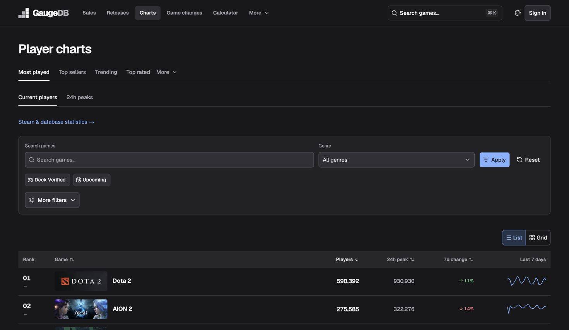Click the Sign in button
569x330 pixels.
538,13
